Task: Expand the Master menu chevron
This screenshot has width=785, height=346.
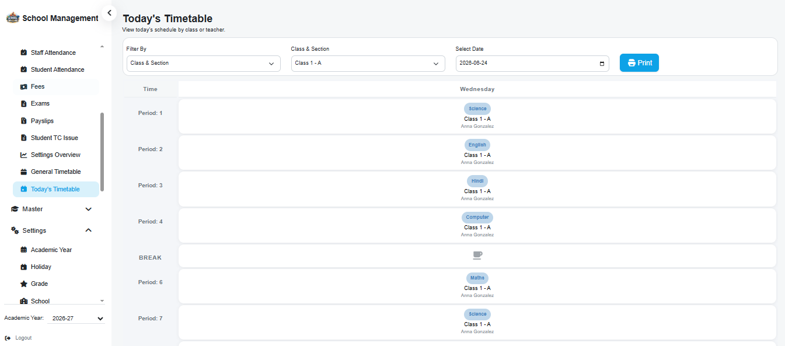Action: click(89, 209)
